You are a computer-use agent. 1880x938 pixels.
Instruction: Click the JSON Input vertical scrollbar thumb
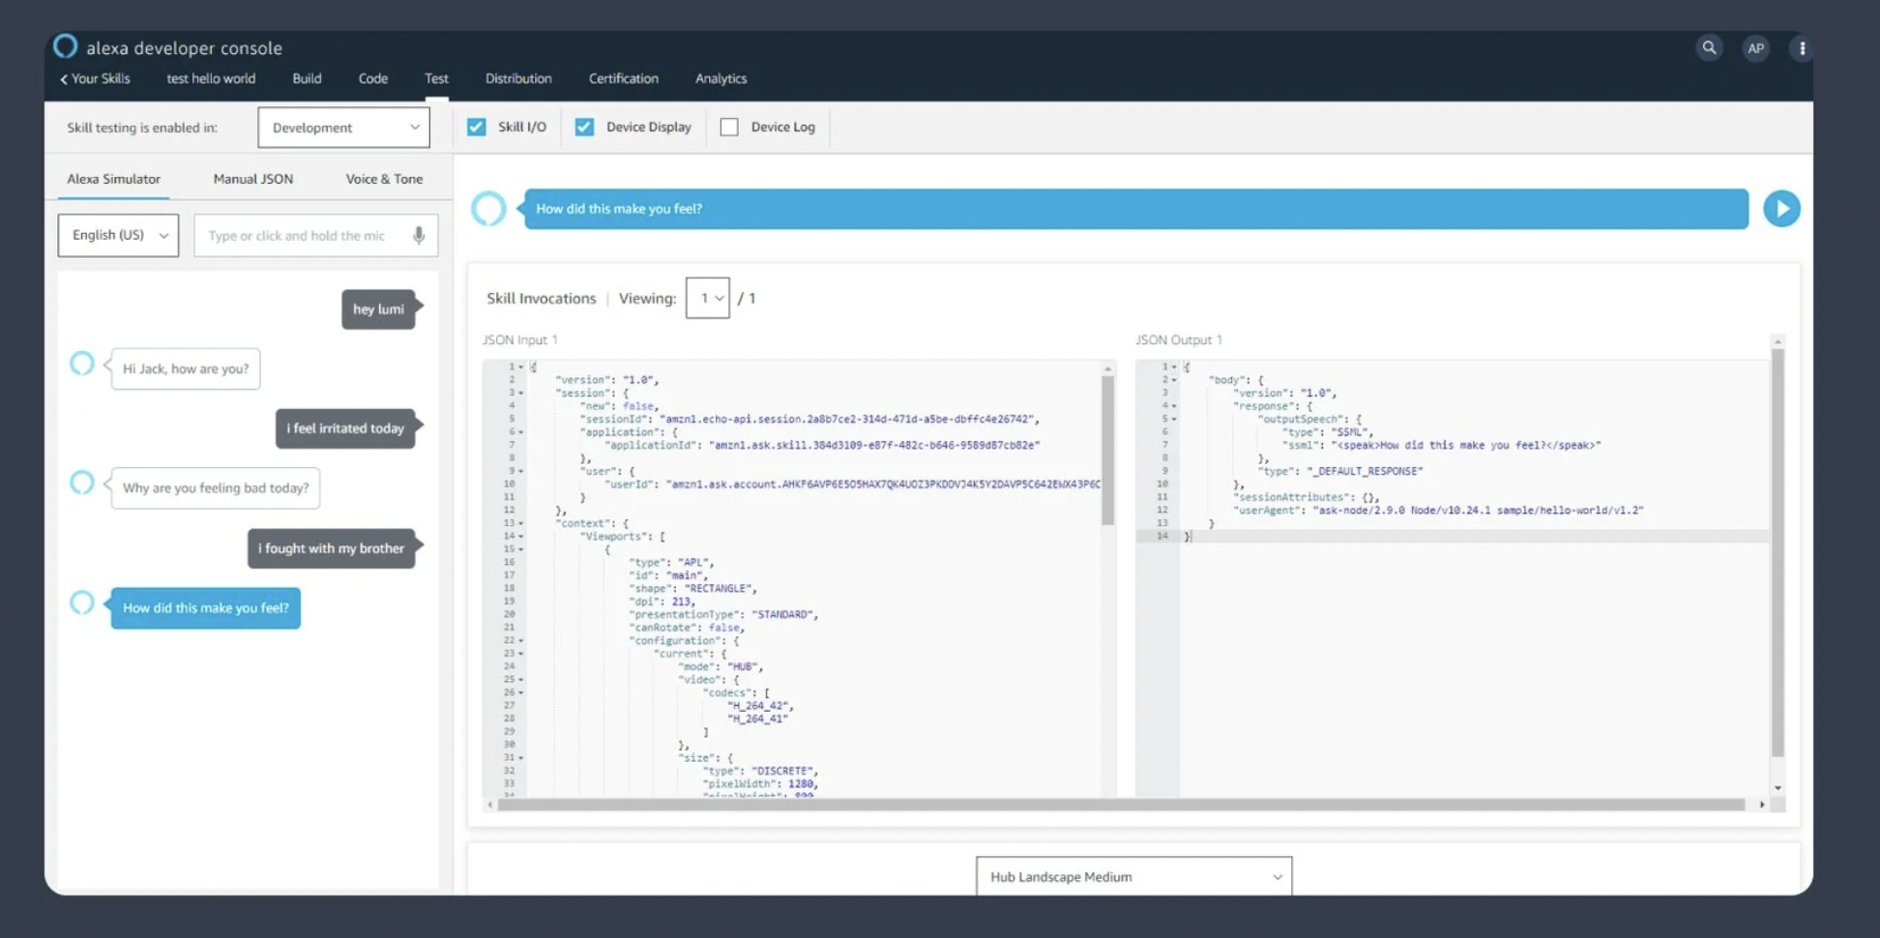[x=1107, y=450]
